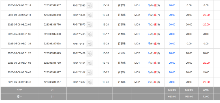Click result 闲(2) 庄(8) cell

pyautogui.click(x=154, y=25)
